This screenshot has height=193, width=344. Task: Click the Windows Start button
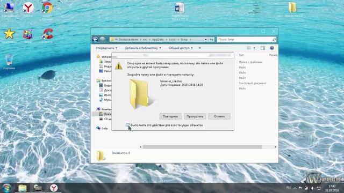pos(6,188)
